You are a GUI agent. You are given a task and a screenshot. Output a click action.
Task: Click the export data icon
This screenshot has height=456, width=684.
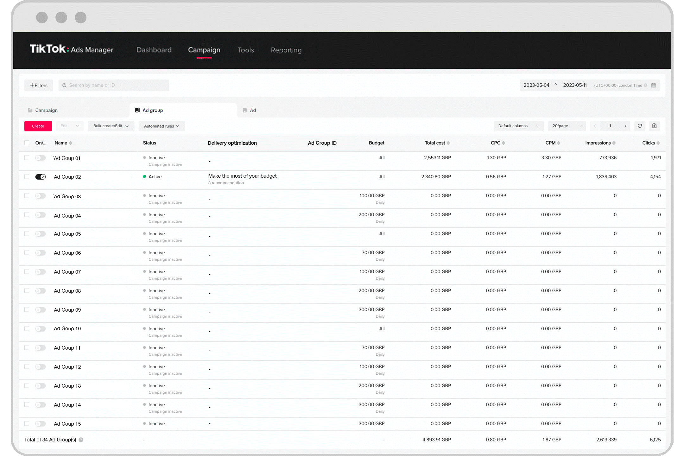(654, 126)
